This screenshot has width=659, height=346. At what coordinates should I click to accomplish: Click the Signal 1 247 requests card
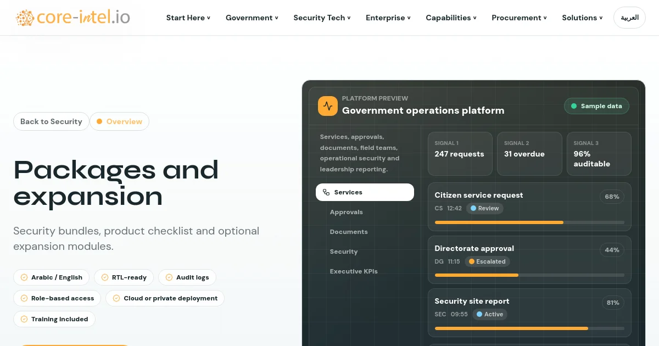(460, 154)
